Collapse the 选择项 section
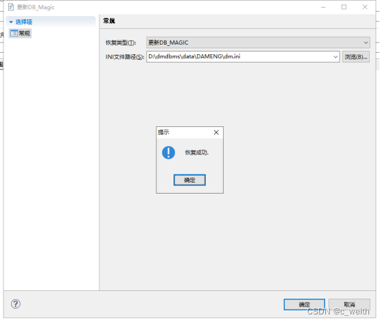This screenshot has width=380, height=322. pos(11,22)
